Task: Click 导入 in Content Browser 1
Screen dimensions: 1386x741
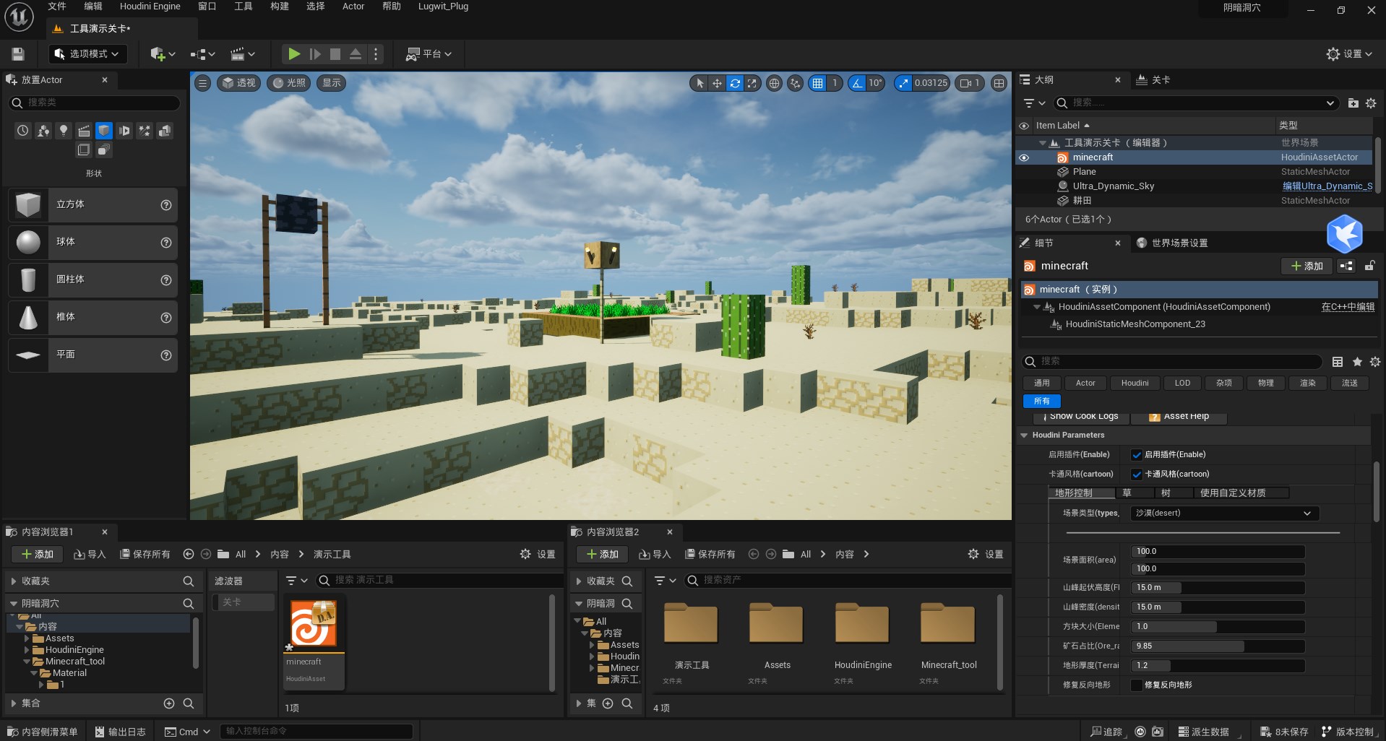Action: (x=90, y=555)
